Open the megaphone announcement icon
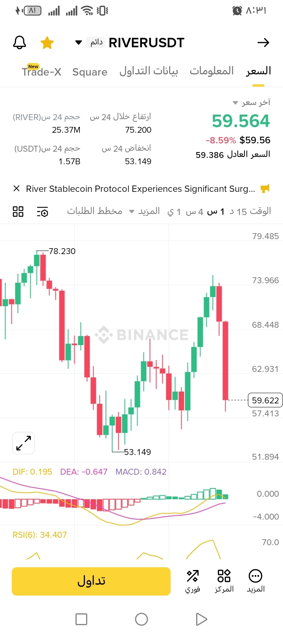The image size is (283, 635). coord(265,189)
